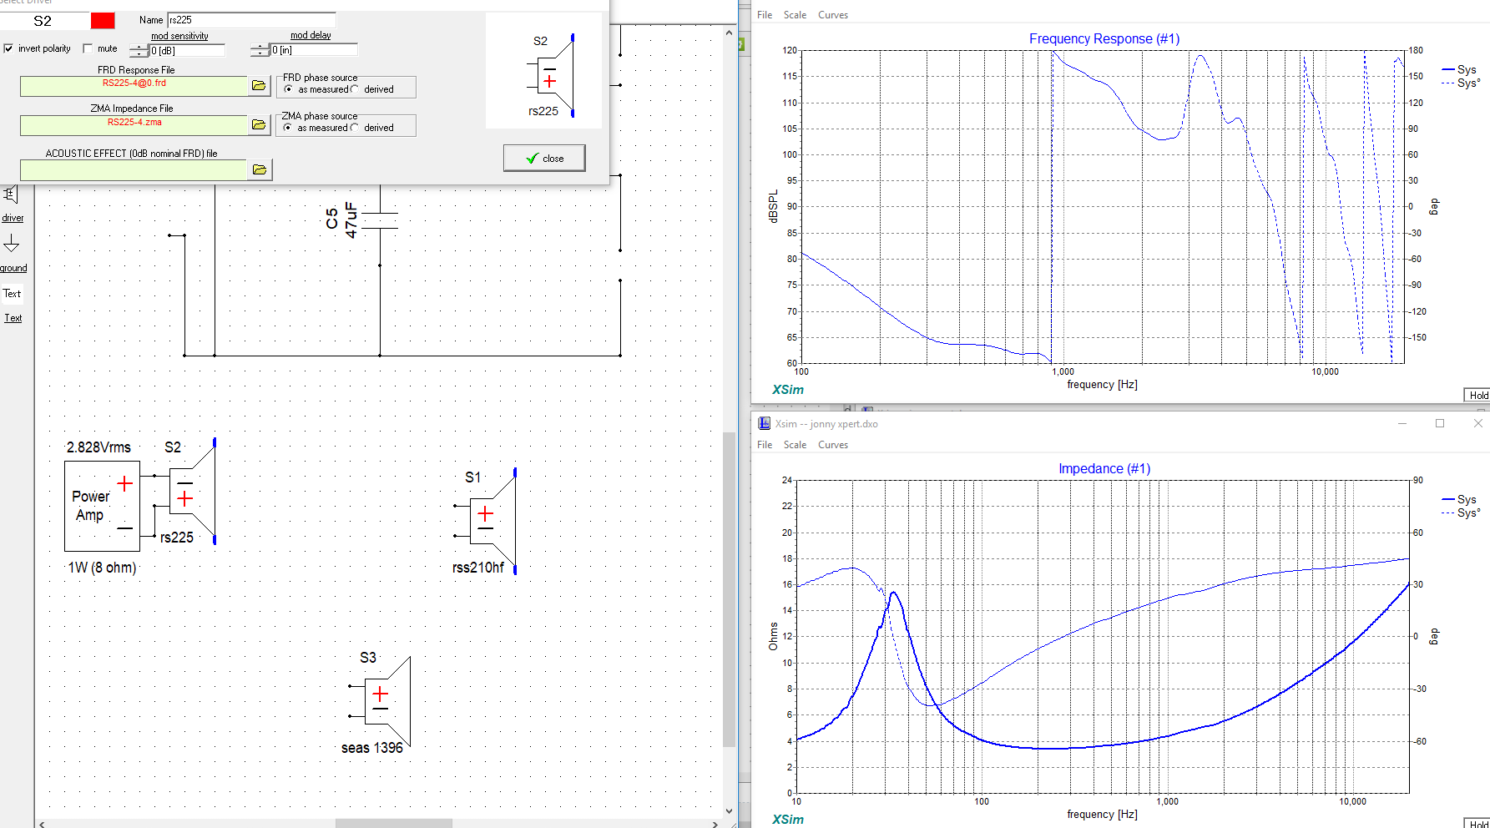Viewport: 1490px width, 828px height.
Task: Click Hold button in Frequency Response graph
Action: [1477, 396]
